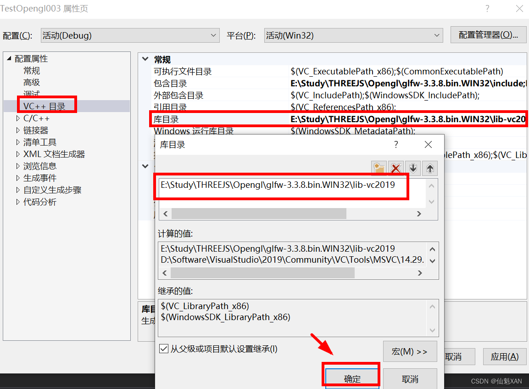Disable 从父级或项目默认设置继承 checkbox
The height and width of the screenshot is (389, 529).
164,349
